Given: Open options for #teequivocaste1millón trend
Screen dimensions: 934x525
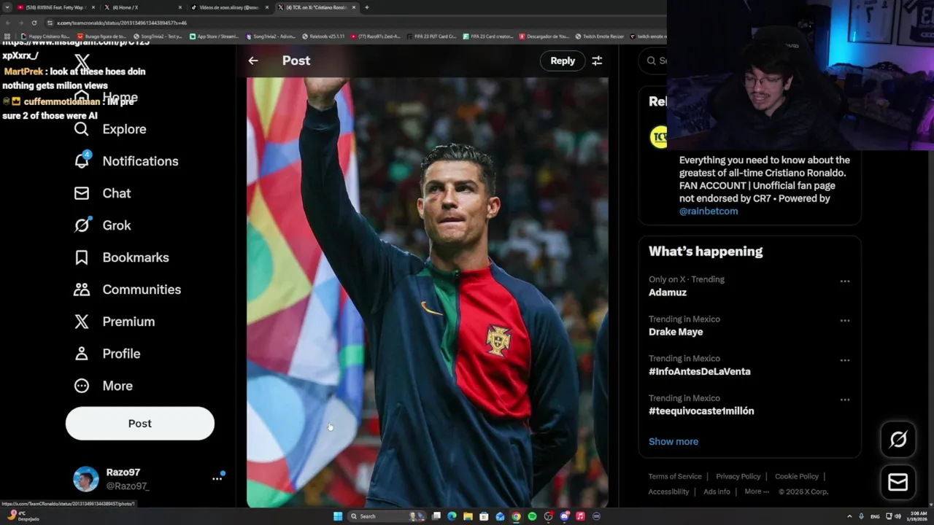Looking at the screenshot, I should [845, 400].
